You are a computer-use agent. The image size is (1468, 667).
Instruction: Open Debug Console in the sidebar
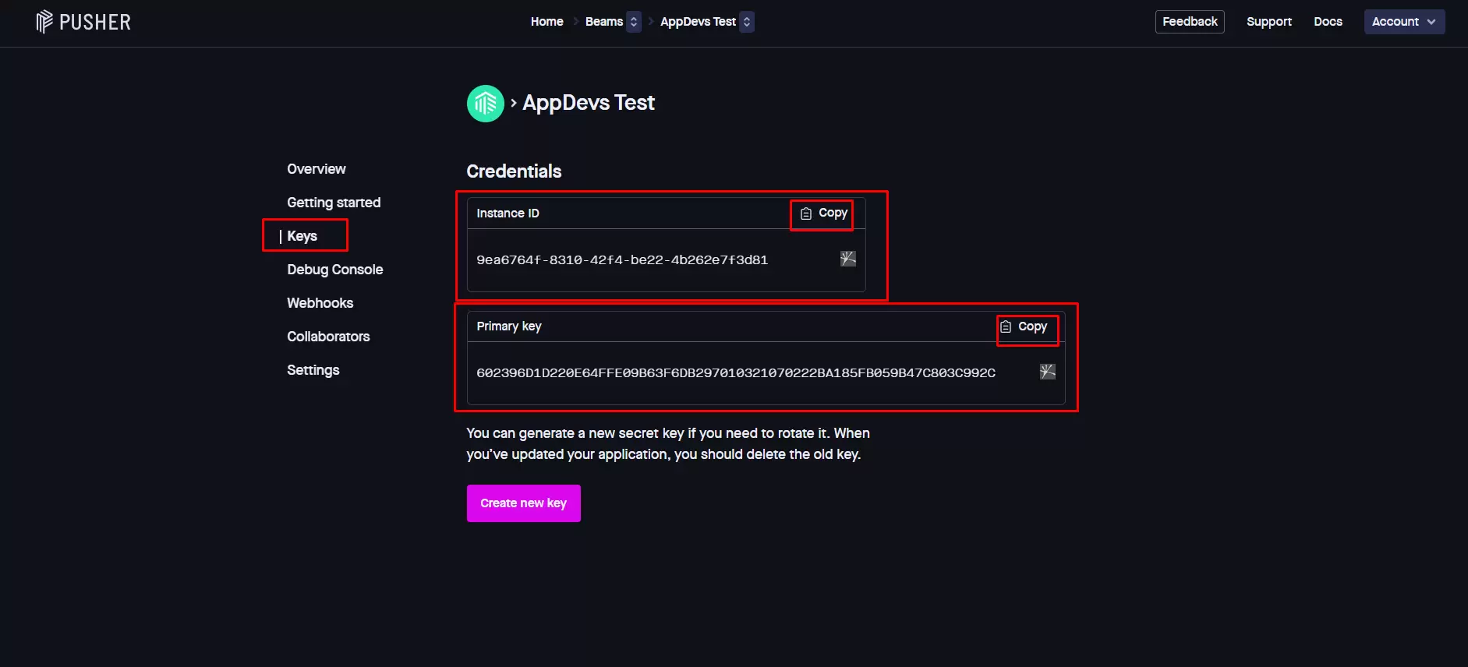tap(334, 270)
